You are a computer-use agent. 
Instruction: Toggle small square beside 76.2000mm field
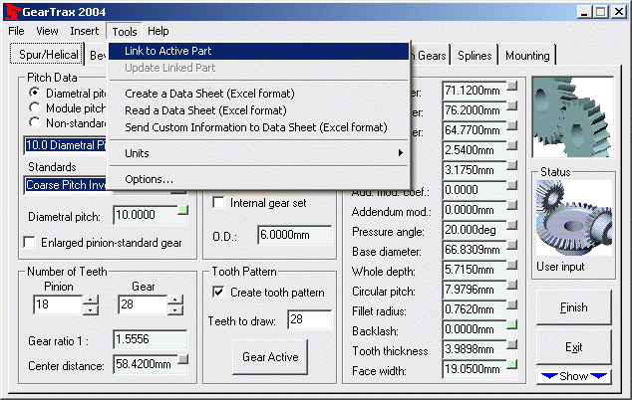512,105
